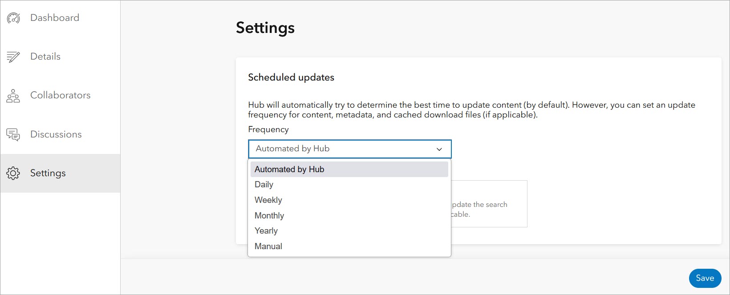Click the Details pencil icon
The width and height of the screenshot is (730, 295).
(x=13, y=57)
